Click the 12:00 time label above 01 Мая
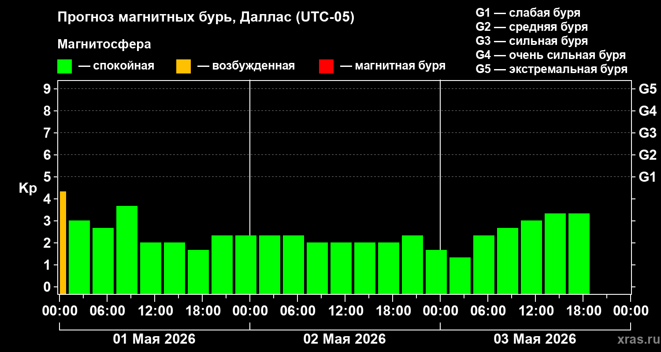The image size is (661, 352). click(x=155, y=311)
